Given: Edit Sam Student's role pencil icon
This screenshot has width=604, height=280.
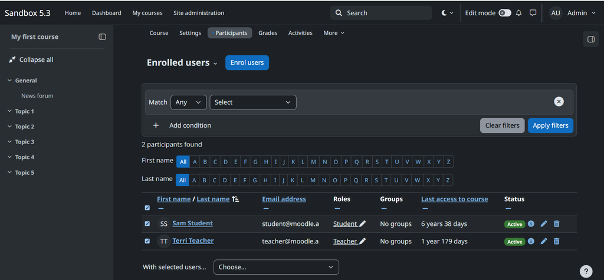Looking at the screenshot, I should click(363, 224).
